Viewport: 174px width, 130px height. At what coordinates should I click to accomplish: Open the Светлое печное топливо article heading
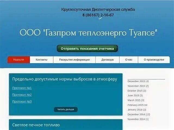36,125
